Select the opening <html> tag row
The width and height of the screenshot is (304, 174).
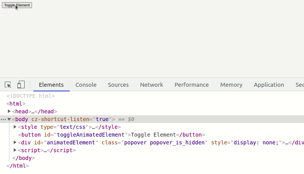pyautogui.click(x=16, y=104)
